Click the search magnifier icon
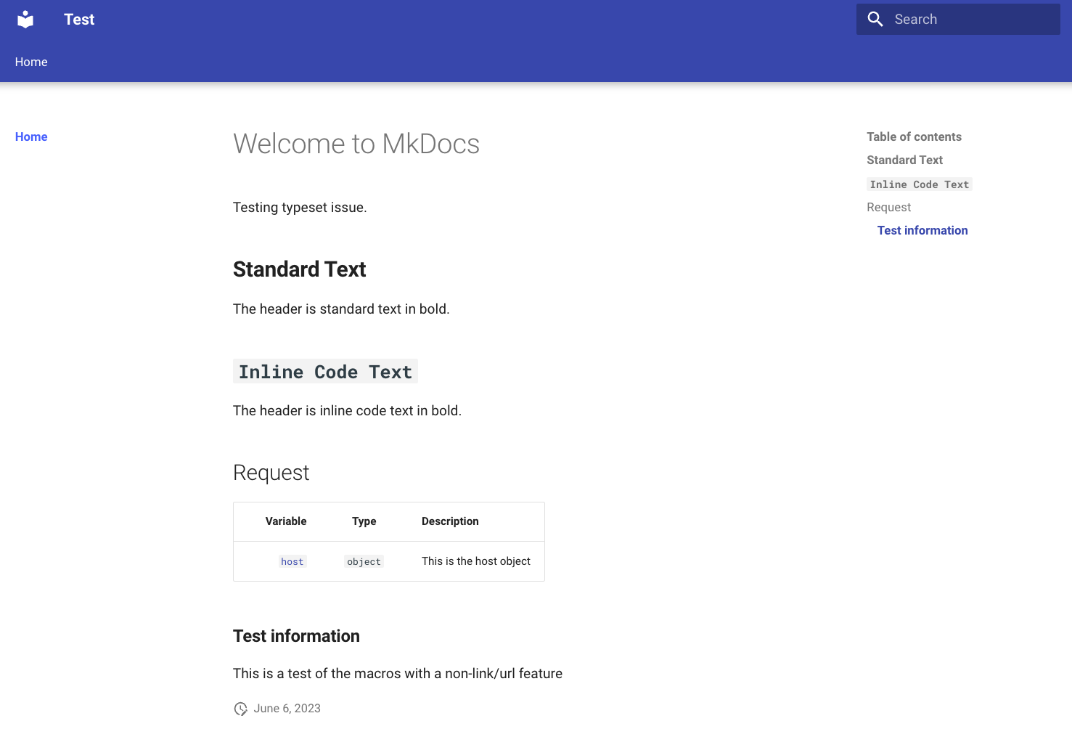1072x737 pixels. (x=875, y=19)
